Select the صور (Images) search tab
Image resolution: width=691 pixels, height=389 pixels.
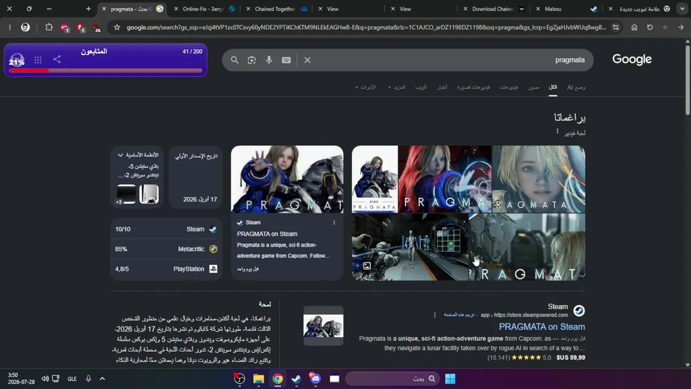pos(533,87)
